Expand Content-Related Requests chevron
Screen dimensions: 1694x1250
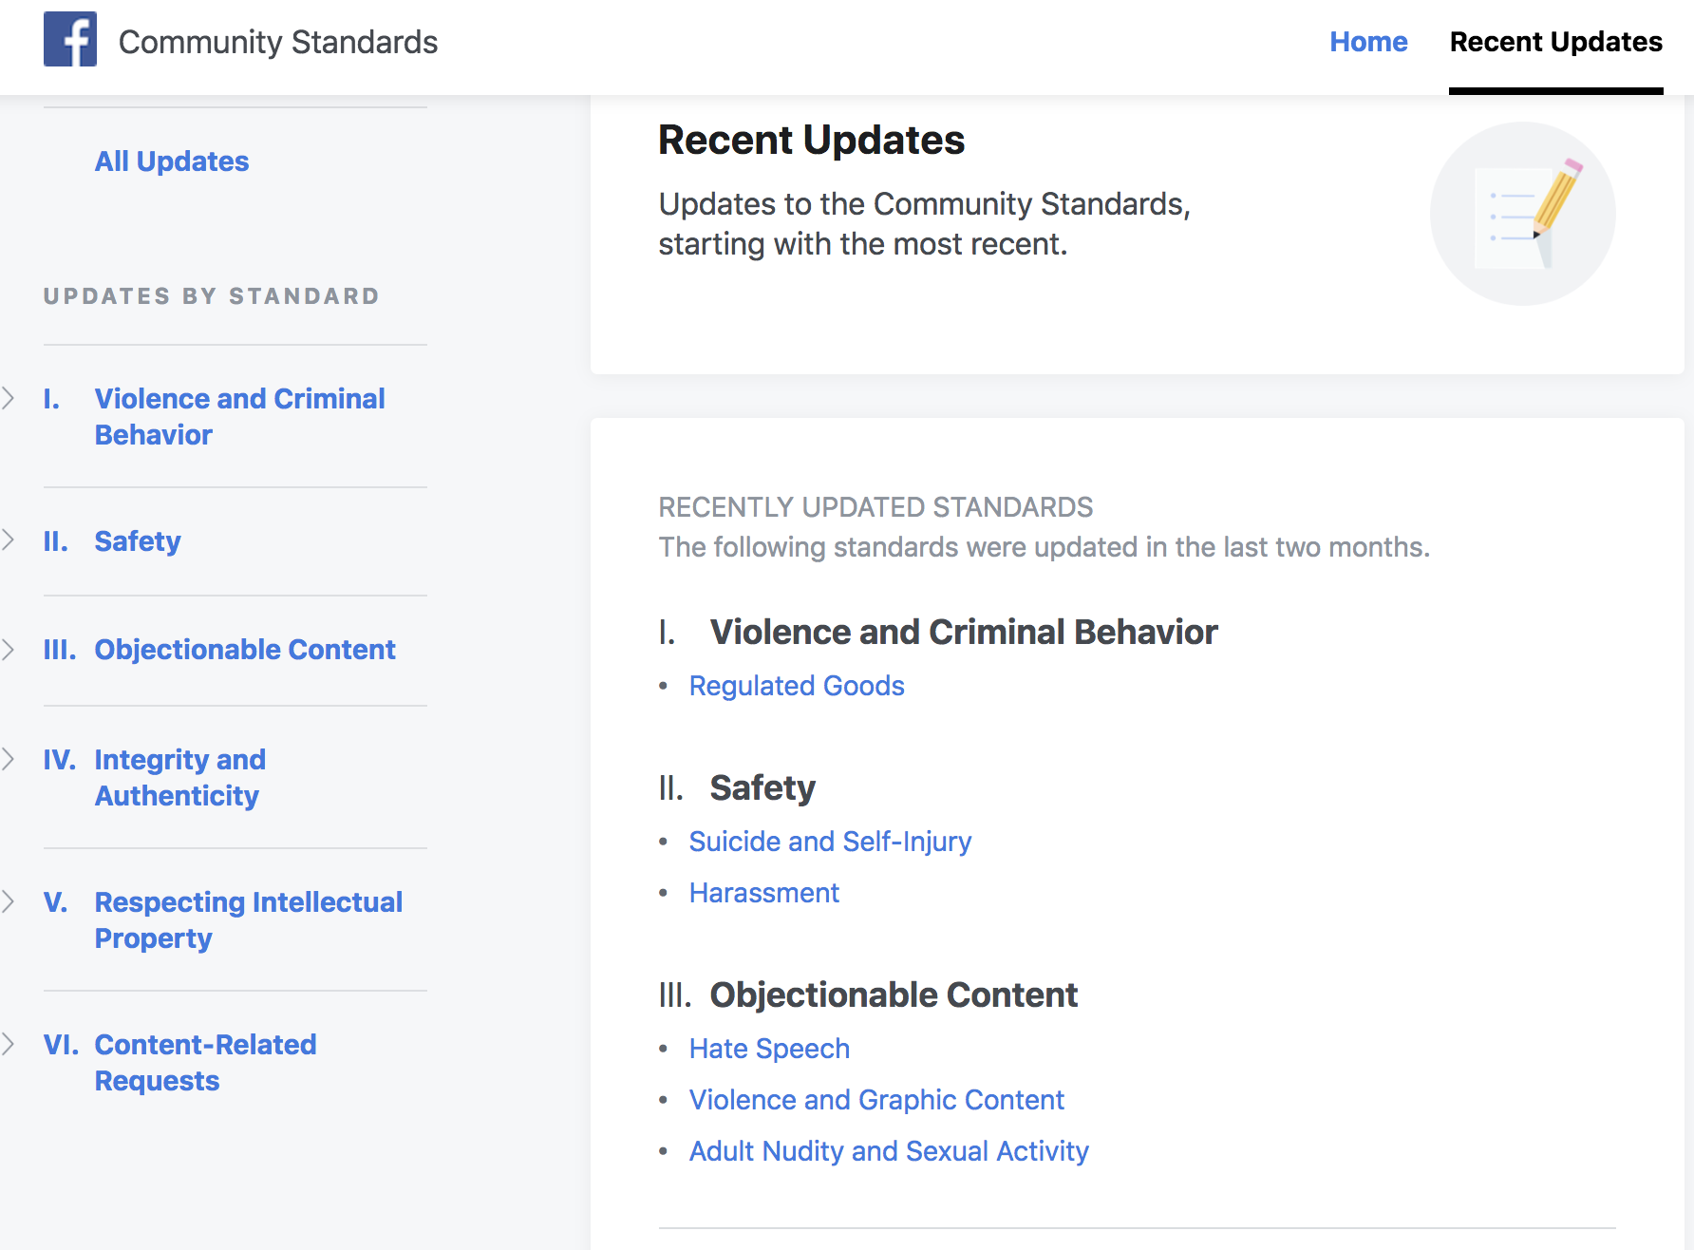tap(9, 1044)
